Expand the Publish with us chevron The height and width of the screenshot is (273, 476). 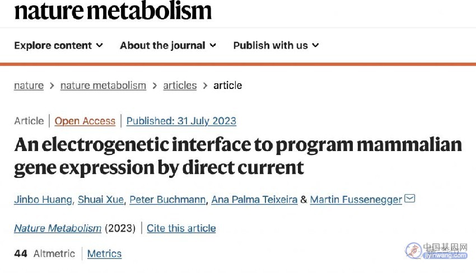(x=315, y=45)
